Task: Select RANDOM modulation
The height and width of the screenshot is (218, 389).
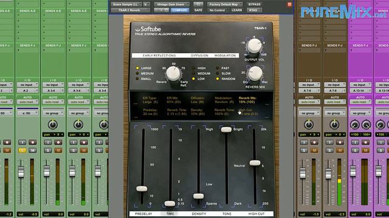Action: point(225,79)
